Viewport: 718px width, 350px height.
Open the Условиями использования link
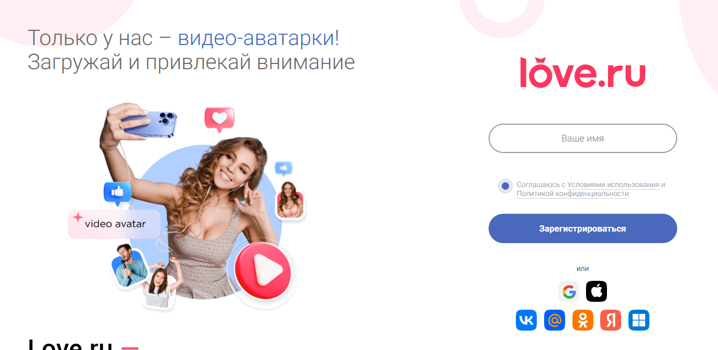click(613, 185)
